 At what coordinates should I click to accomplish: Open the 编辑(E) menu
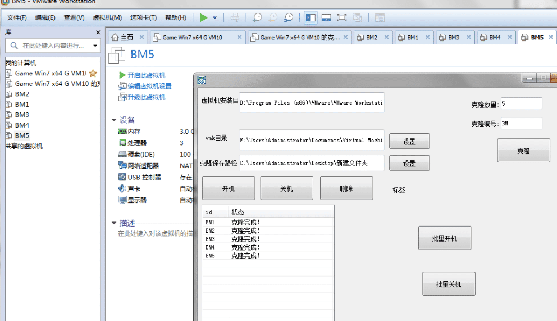45,18
